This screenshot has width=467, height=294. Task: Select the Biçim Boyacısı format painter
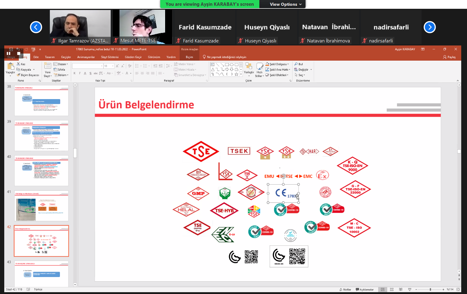pyautogui.click(x=28, y=75)
